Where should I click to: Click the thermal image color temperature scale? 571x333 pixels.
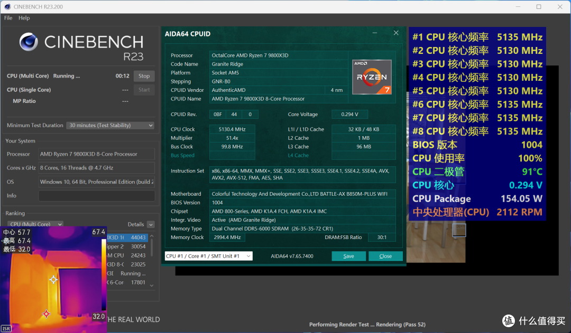[104, 275]
